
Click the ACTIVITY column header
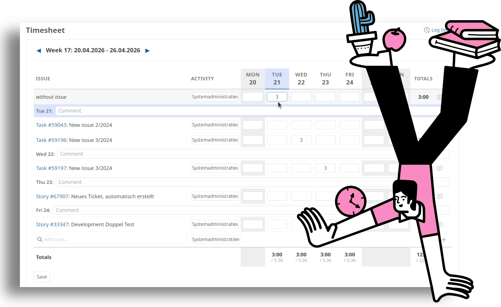202,79
